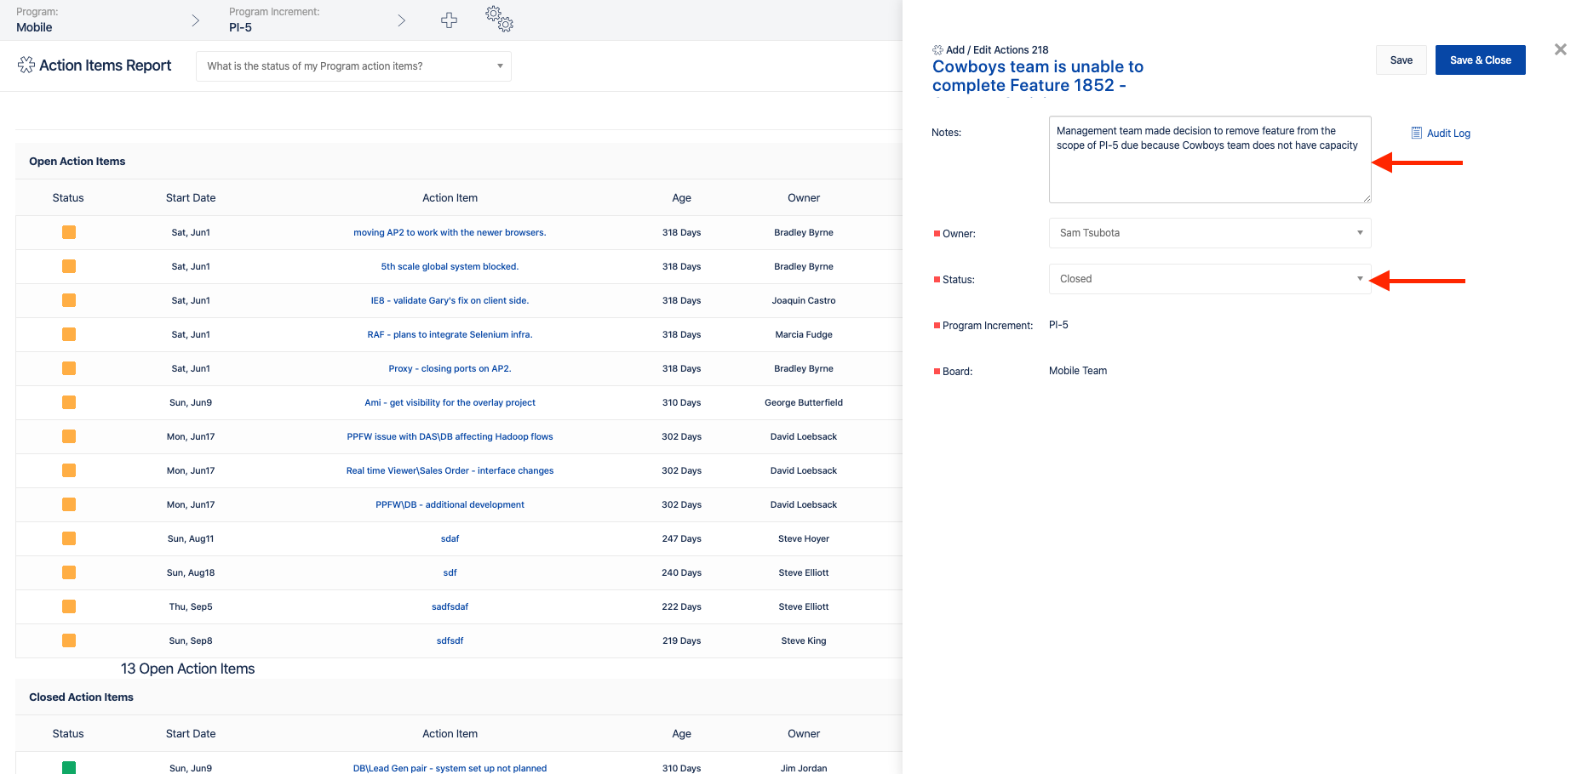1582x774 pixels.
Task: Click owner name 'Marcia Fudge'
Action: tap(804, 335)
